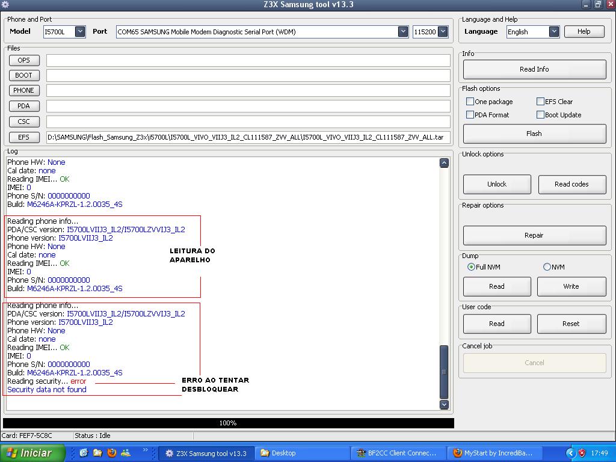616x462 pixels.
Task: Expand hidden quick launch icons chevron
Action: click(146, 450)
